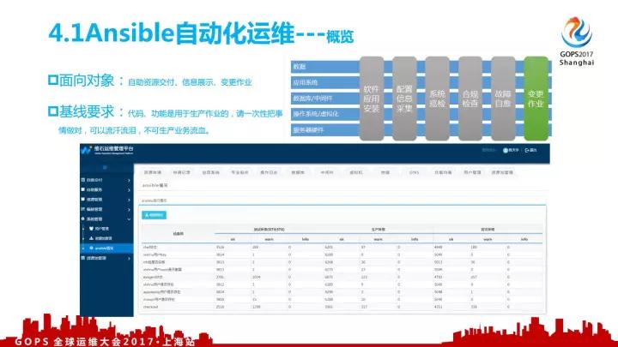Screen dimensions: 618x347
Task: Click the green 变更作业 pillar
Action: (x=536, y=99)
